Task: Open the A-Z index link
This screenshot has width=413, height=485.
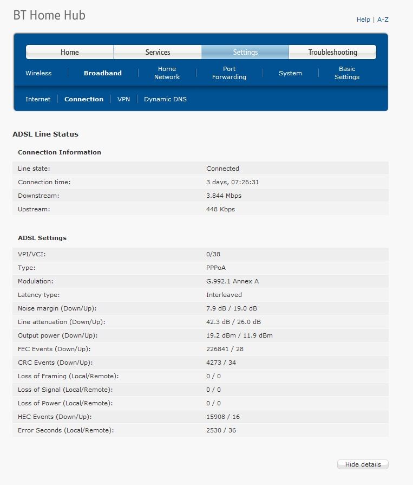Action: coord(383,20)
